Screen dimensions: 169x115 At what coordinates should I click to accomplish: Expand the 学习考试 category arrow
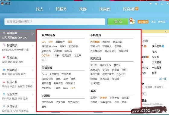point(33,107)
